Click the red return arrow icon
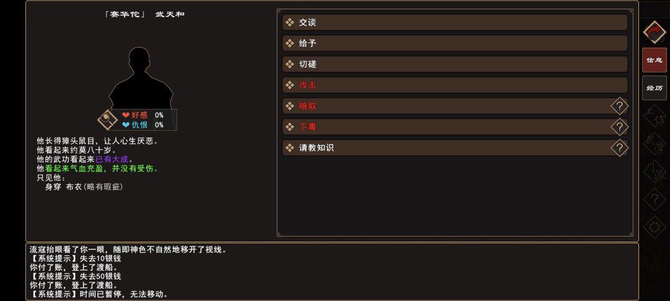The width and height of the screenshot is (670, 301). pyautogui.click(x=654, y=32)
